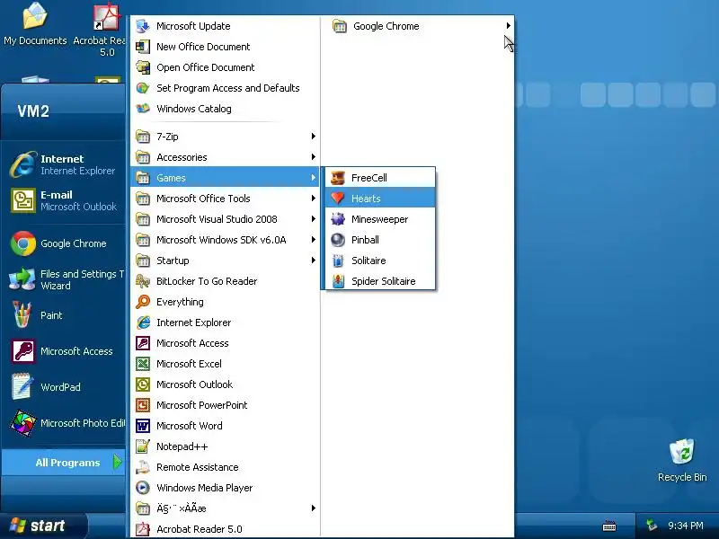The image size is (719, 539).
Task: Expand the Startup folder arrow
Action: (313, 260)
